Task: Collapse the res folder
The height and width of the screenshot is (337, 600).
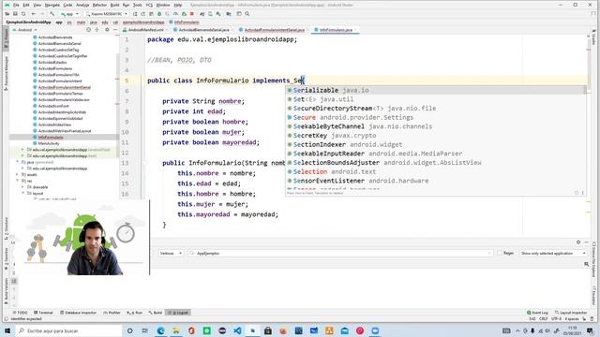Action: [x=17, y=181]
